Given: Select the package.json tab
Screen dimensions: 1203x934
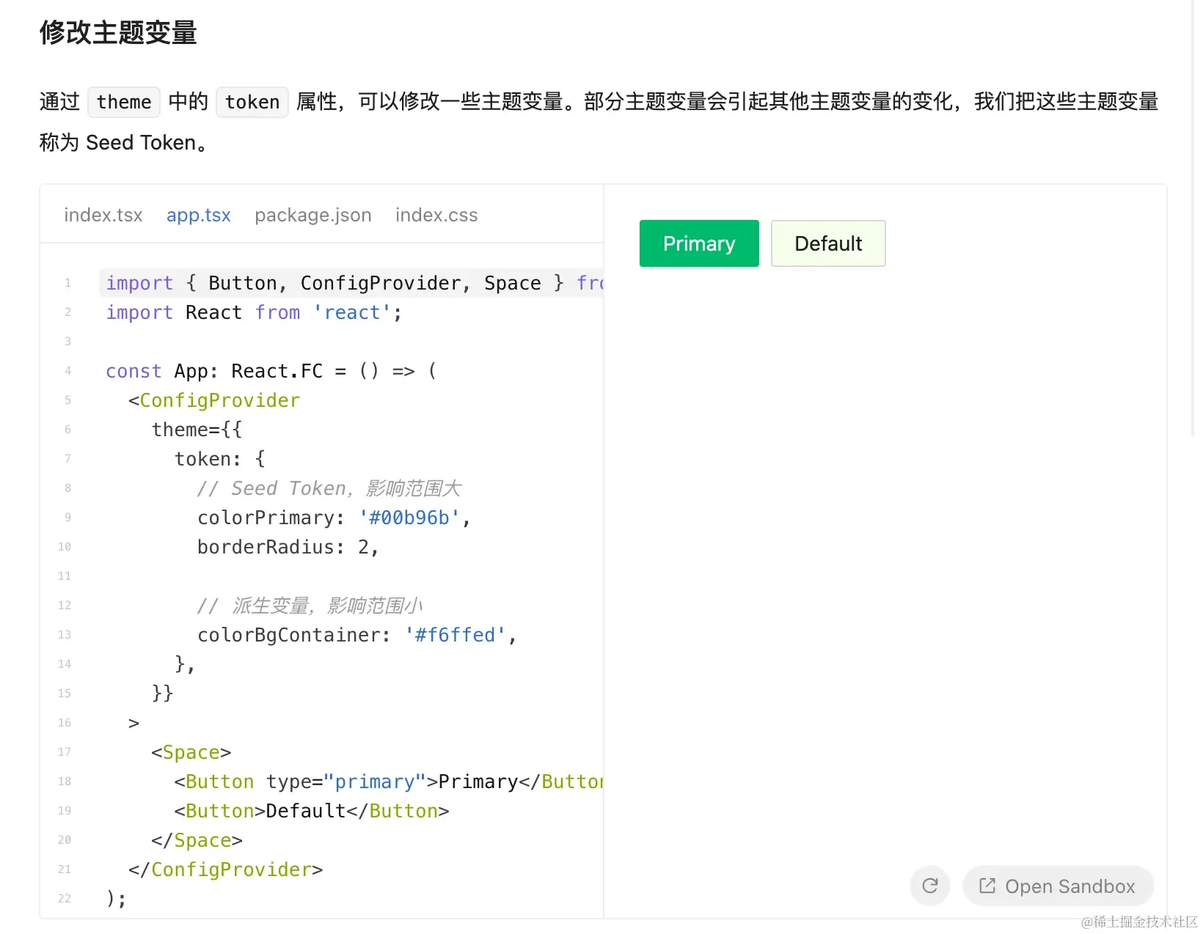Looking at the screenshot, I should [x=313, y=215].
